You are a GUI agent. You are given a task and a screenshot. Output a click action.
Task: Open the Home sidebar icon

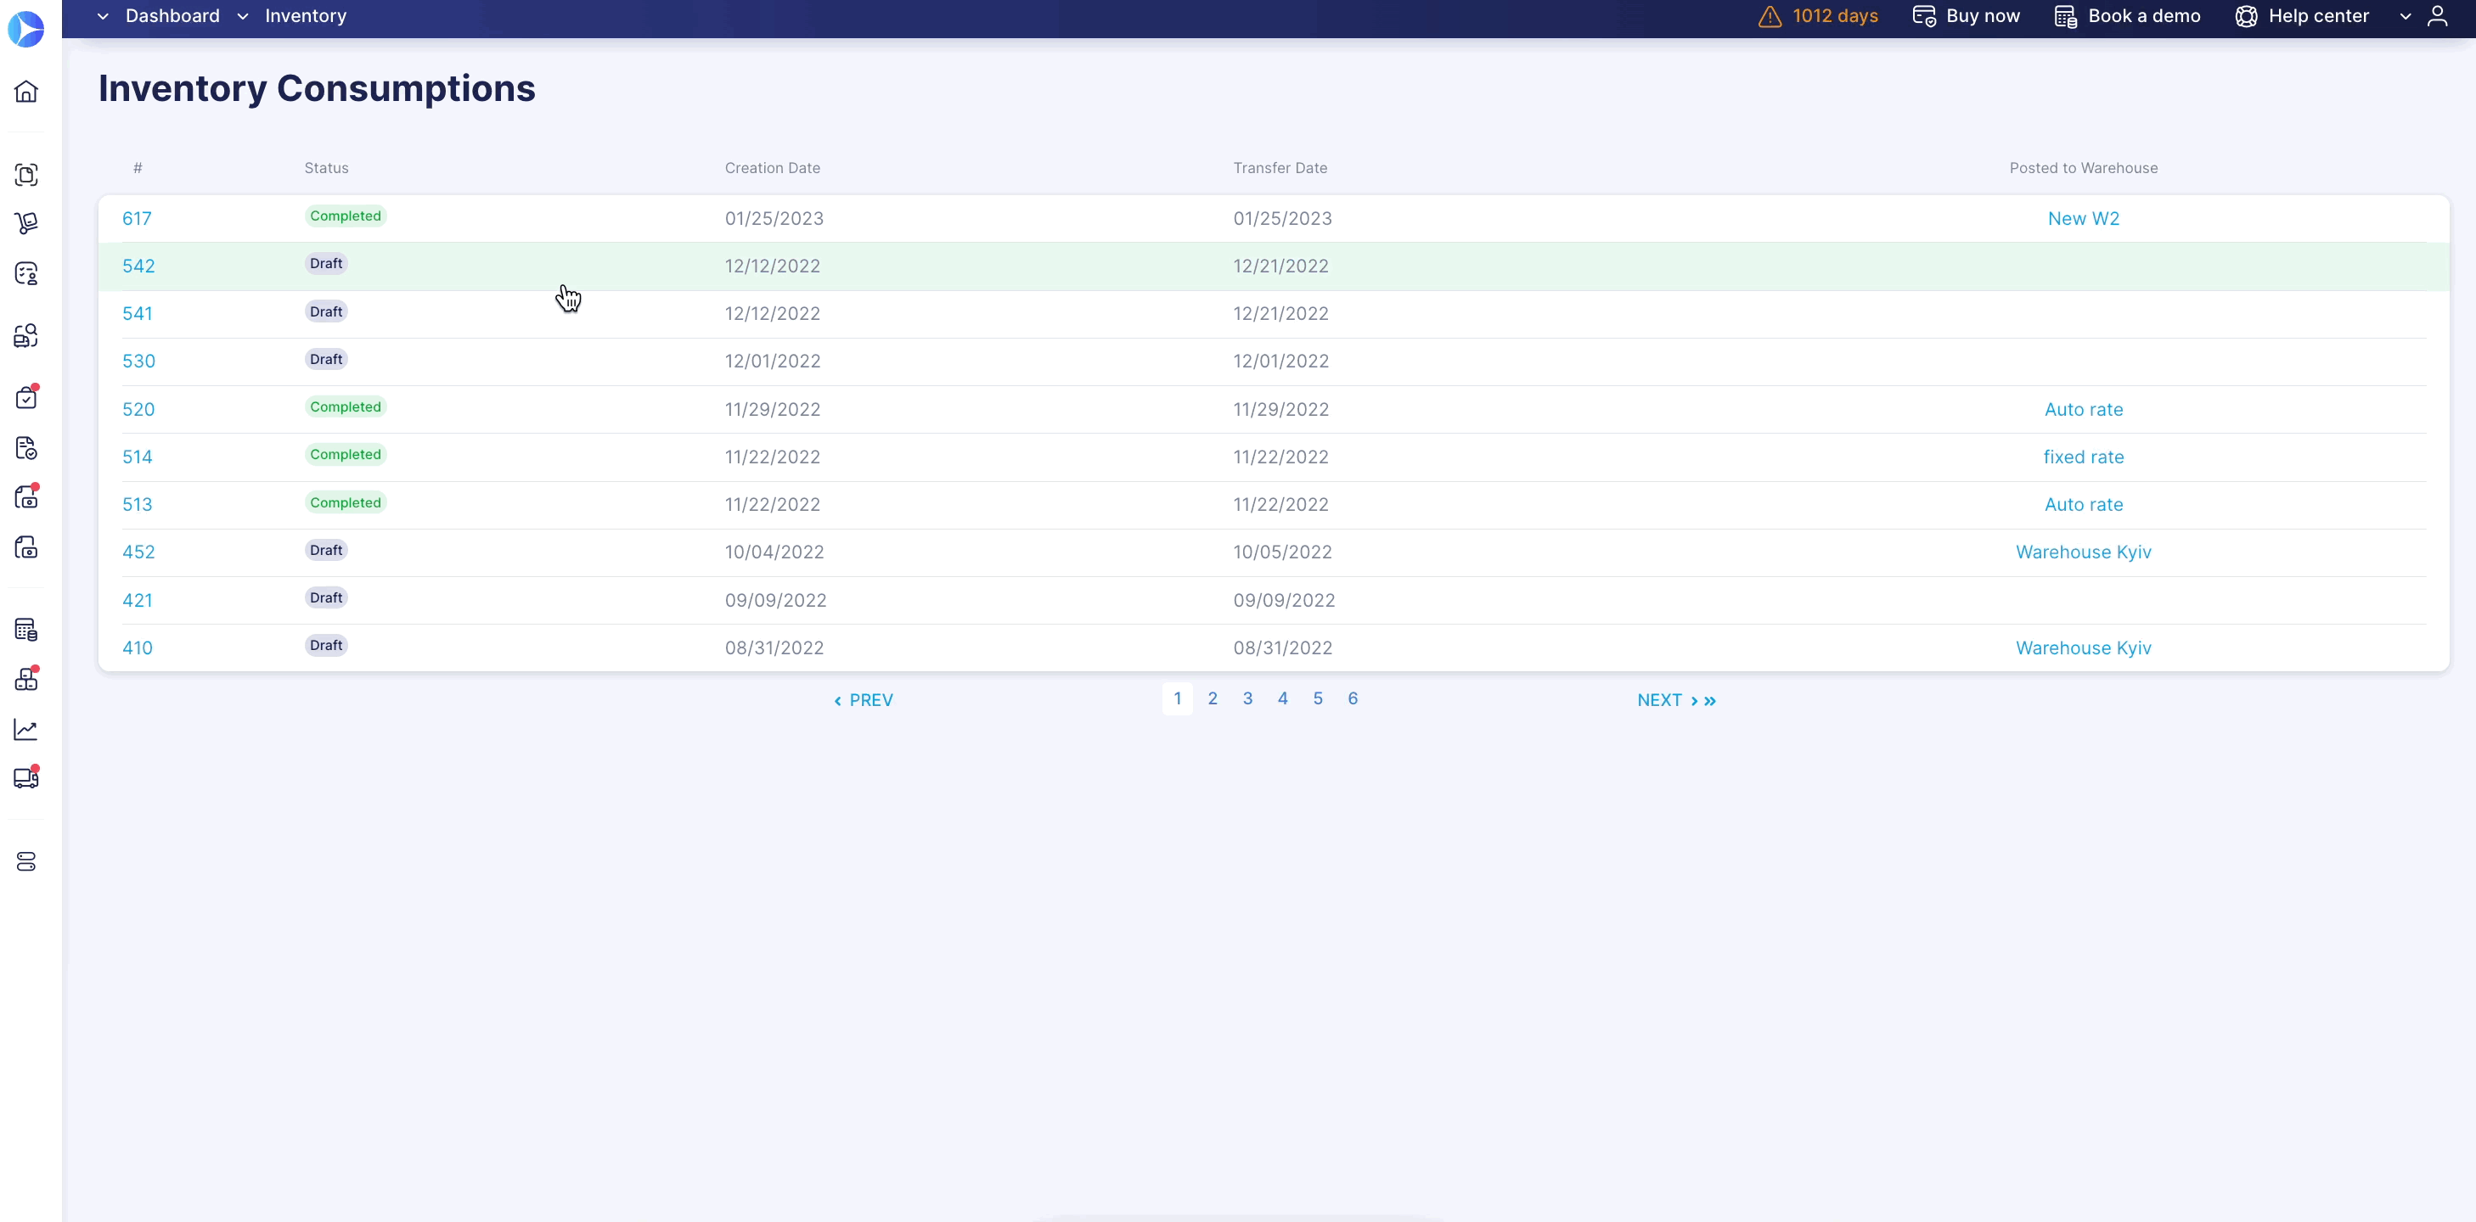[26, 92]
